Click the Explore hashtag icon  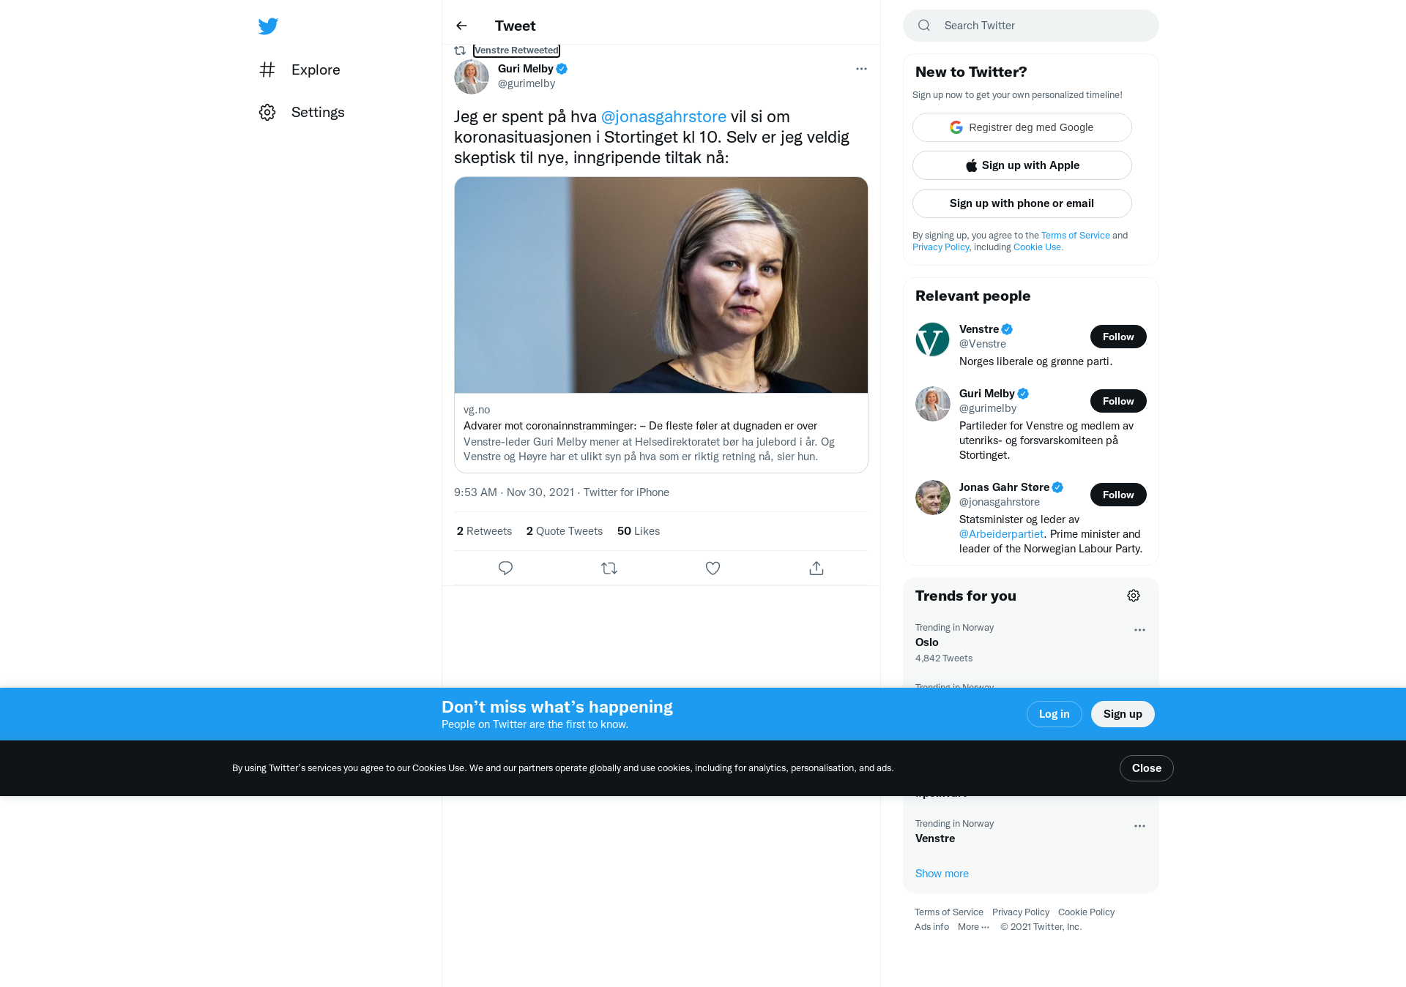click(267, 70)
